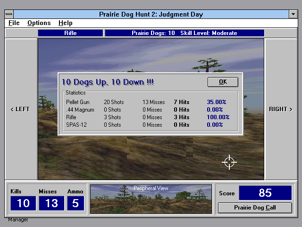Click the 'SPAS-12' statistics row label
This screenshot has height=227, width=302.
coord(76,125)
